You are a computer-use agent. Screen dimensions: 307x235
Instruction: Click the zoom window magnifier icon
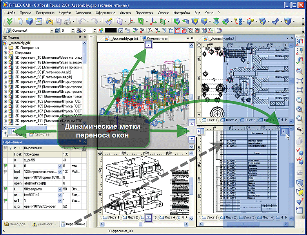point(300,70)
